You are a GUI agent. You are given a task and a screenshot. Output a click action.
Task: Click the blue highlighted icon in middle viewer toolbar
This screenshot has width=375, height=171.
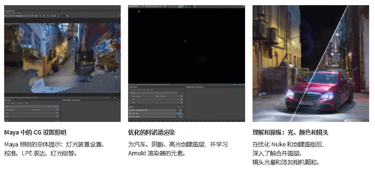click(x=180, y=7)
